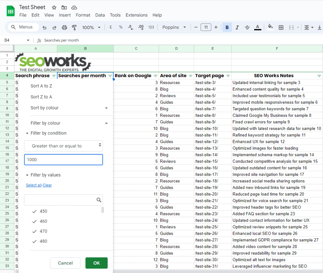Open the Tools menu

tap(115, 15)
